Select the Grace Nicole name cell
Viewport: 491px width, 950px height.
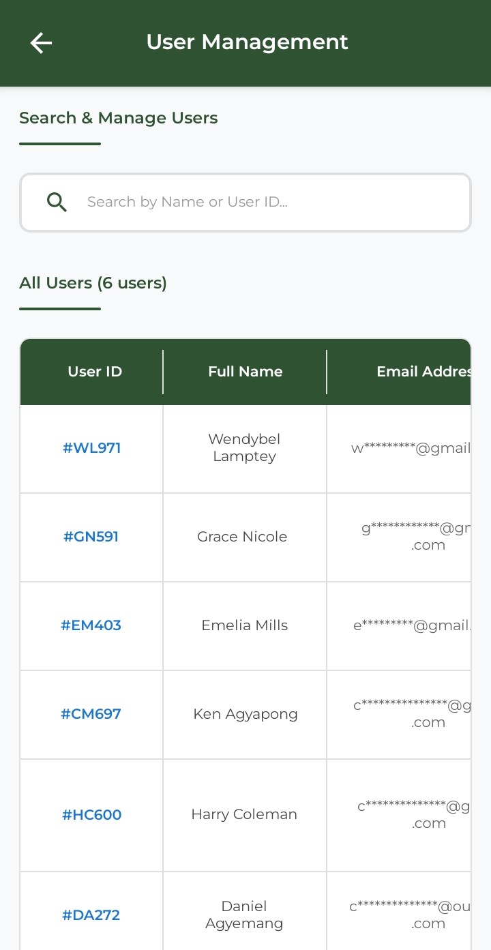point(242,537)
